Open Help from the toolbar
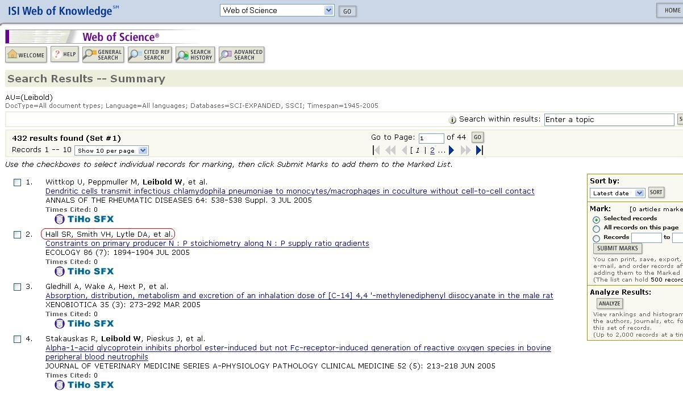 (64, 55)
